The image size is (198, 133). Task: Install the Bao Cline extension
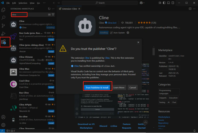coord(51,99)
